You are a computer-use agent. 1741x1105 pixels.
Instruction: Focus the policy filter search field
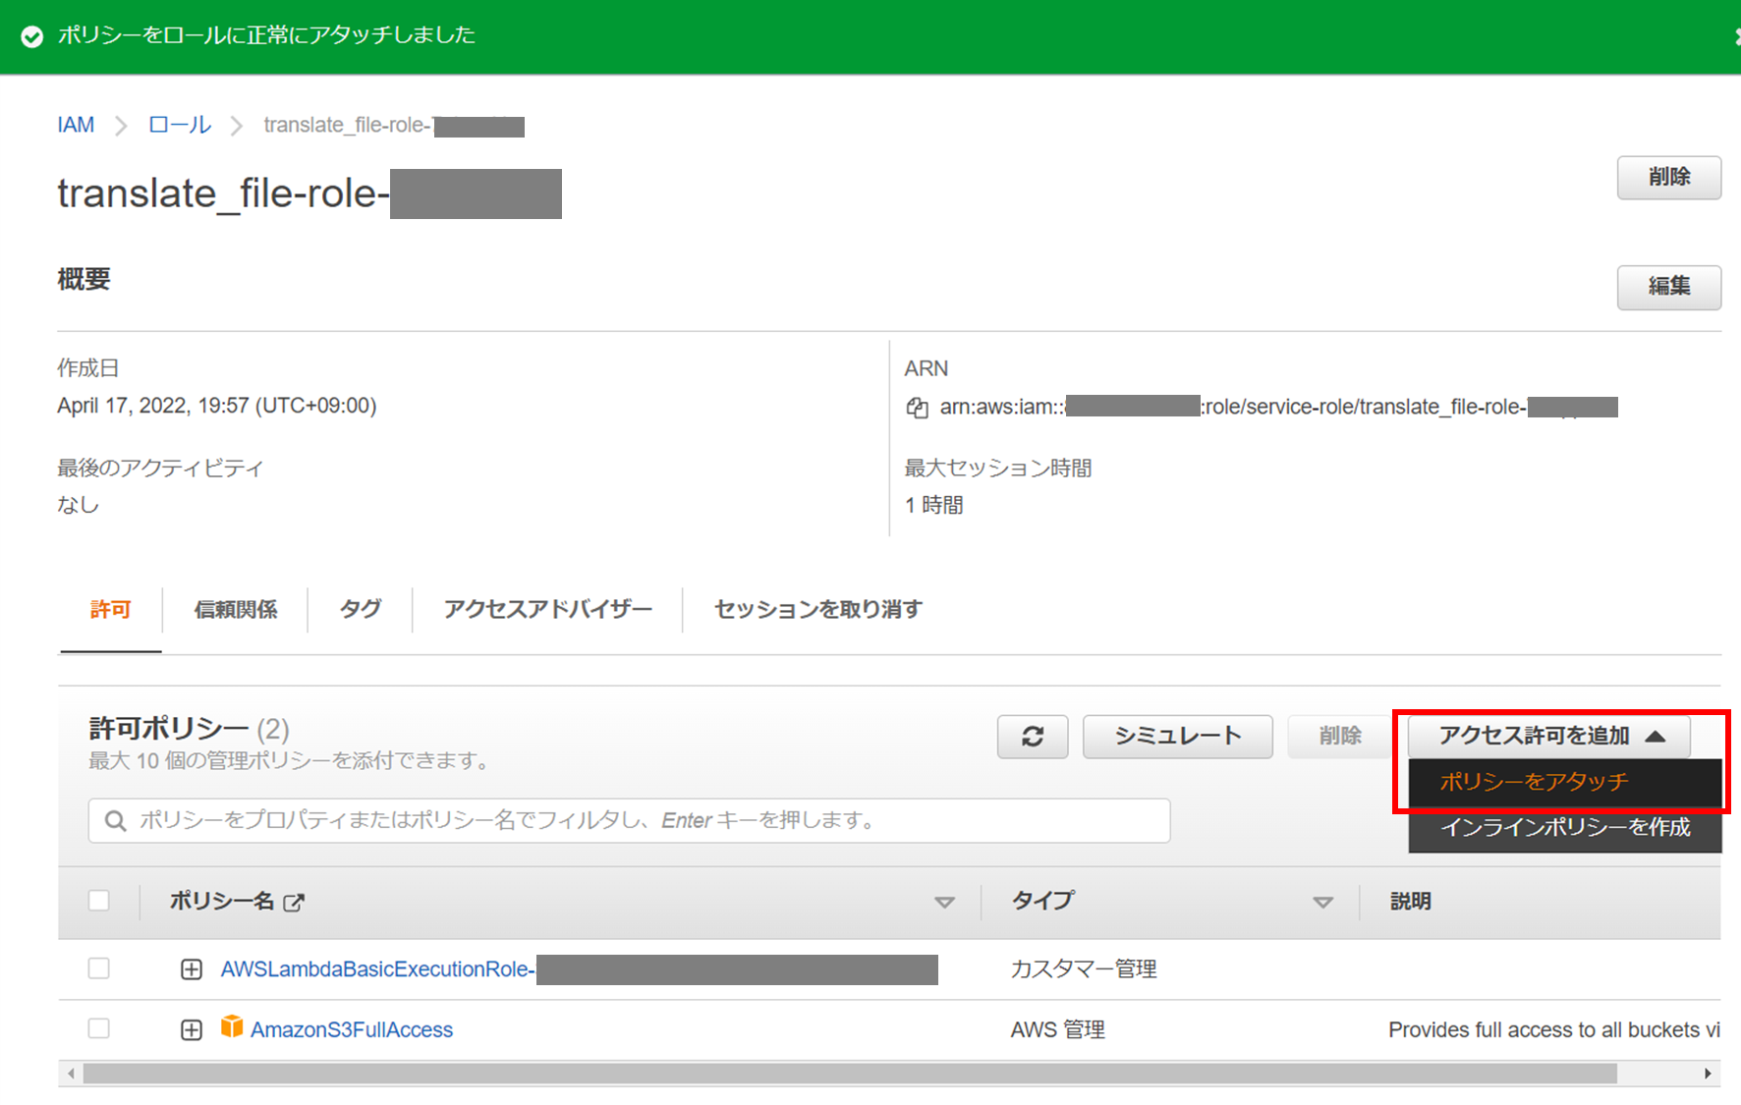pos(629,820)
